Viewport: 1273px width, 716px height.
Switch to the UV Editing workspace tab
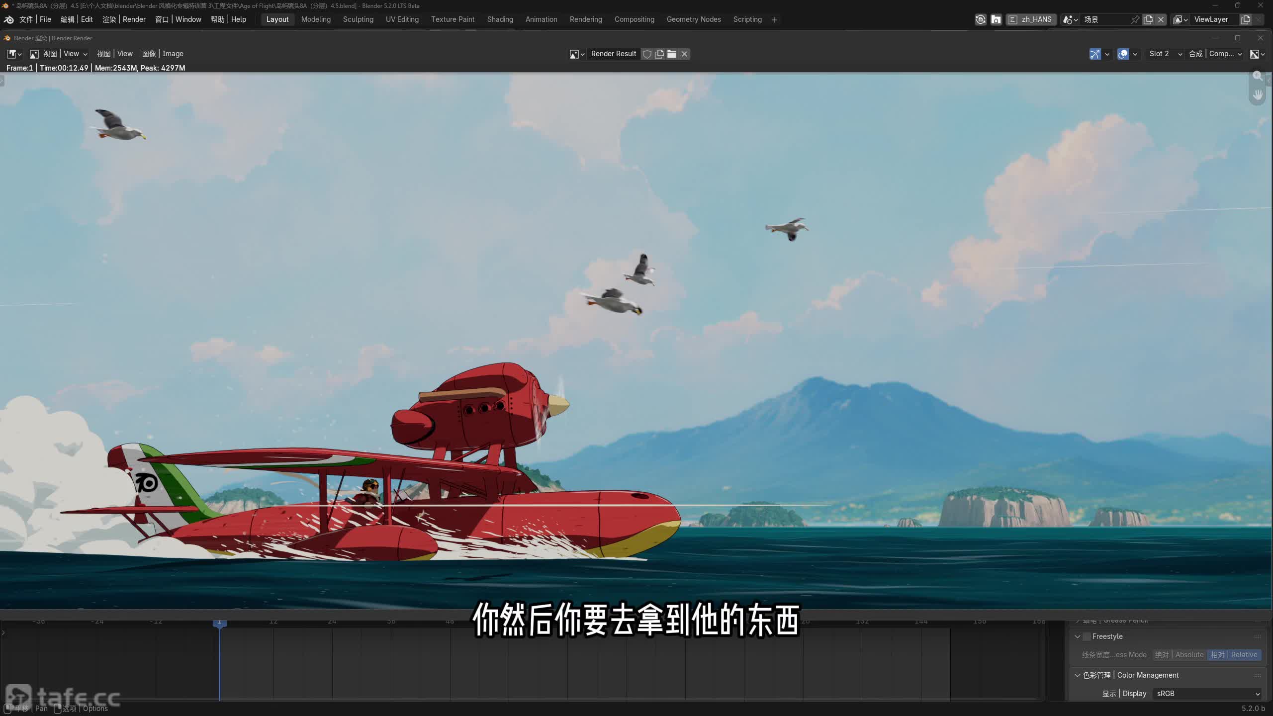(402, 19)
